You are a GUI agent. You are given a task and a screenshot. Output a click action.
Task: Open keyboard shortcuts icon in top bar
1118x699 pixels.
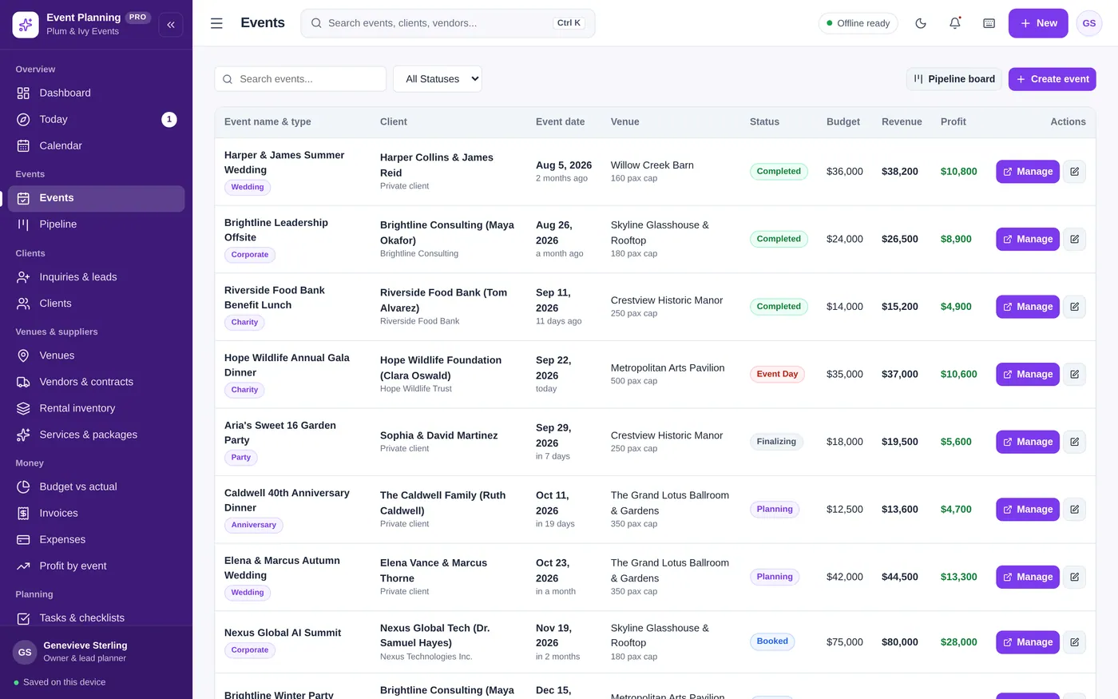(989, 23)
